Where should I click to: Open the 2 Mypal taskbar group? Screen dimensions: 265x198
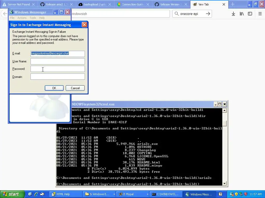133,194
